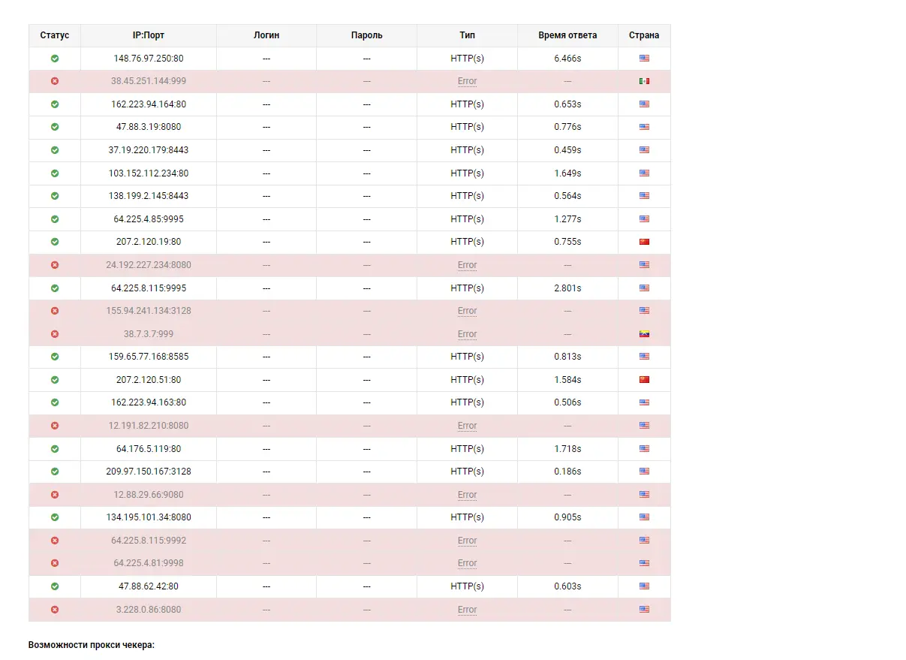Click green status icon for 64.176.5.119:80
The width and height of the screenshot is (906, 660).
tap(55, 449)
